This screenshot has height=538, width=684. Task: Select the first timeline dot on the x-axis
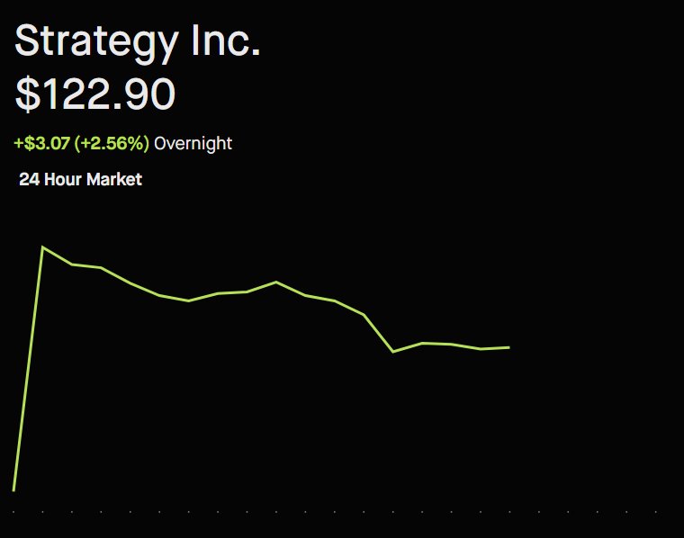[13, 512]
